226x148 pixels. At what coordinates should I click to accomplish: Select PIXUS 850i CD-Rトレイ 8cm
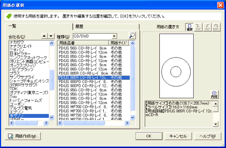pos(94,56)
